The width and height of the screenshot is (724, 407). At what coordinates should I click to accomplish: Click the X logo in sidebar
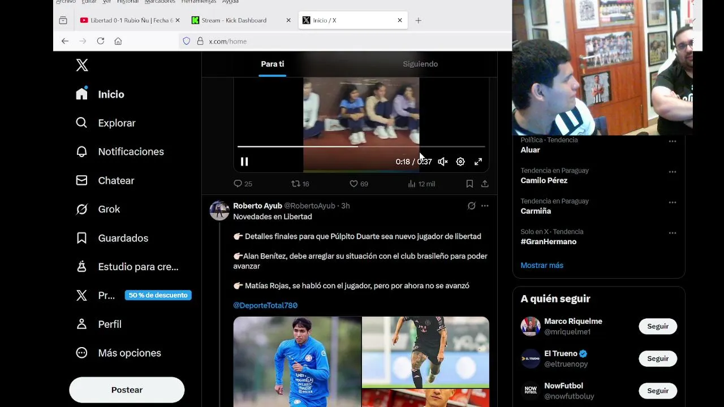82,65
